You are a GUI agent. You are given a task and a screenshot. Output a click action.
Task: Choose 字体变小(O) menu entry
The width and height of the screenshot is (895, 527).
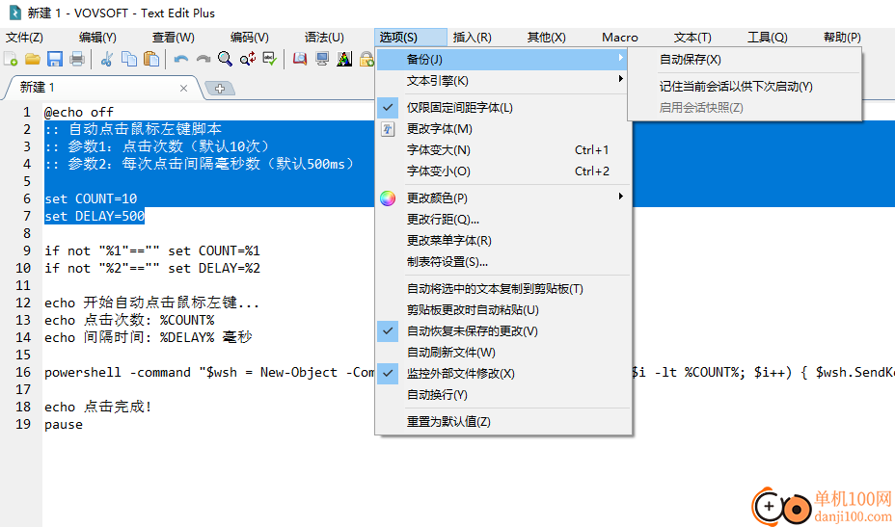point(503,171)
